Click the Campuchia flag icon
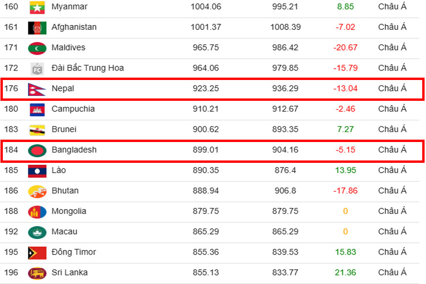This screenshot has width=426, height=284. point(37,109)
